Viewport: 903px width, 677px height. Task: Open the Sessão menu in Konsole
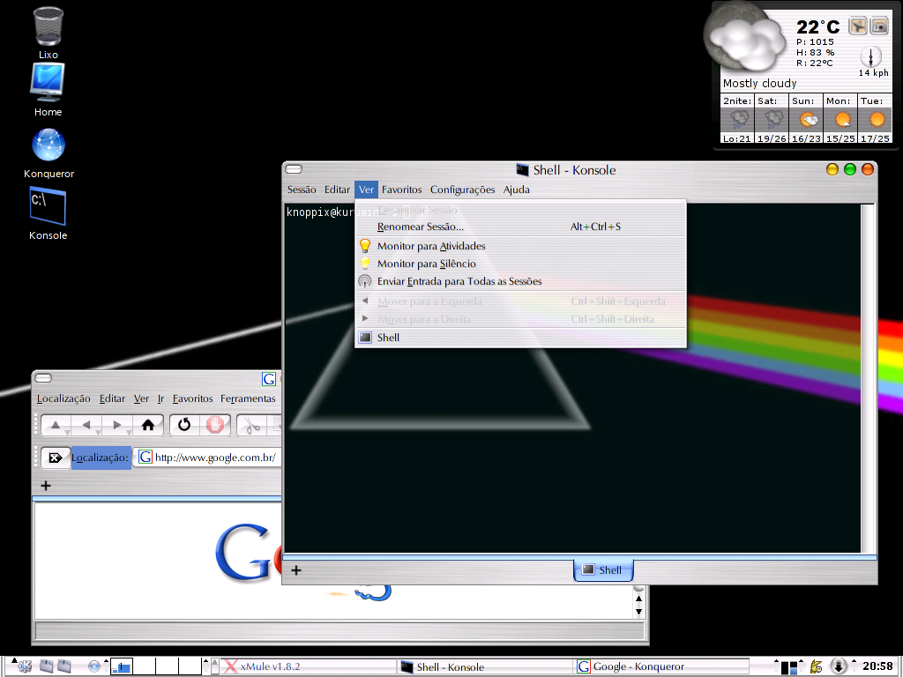[302, 190]
